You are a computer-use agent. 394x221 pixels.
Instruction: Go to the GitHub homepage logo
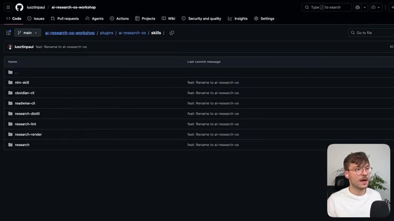(x=19, y=7)
